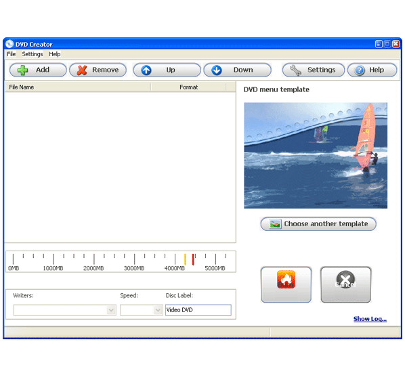The width and height of the screenshot is (405, 386).
Task: Click the File Name column header
Action: click(x=78, y=87)
